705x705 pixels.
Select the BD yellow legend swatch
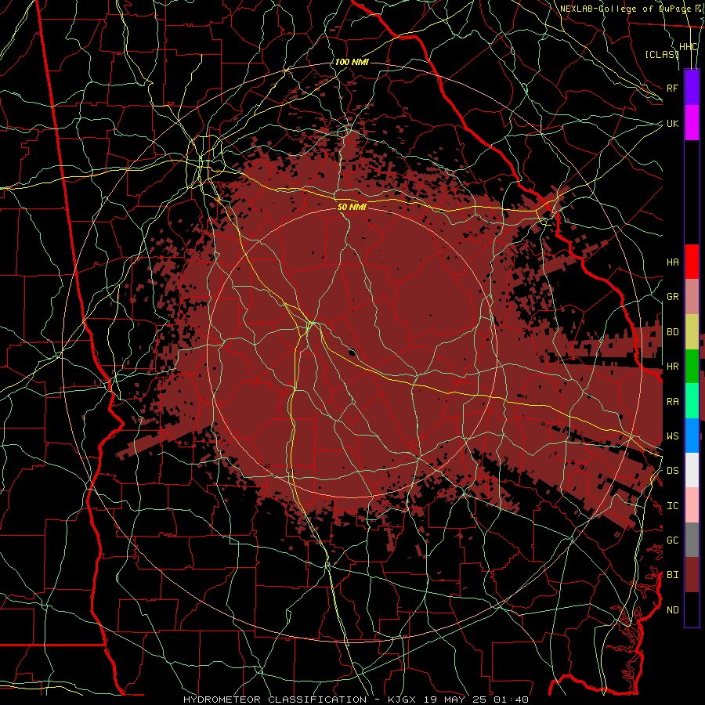pyautogui.click(x=692, y=332)
